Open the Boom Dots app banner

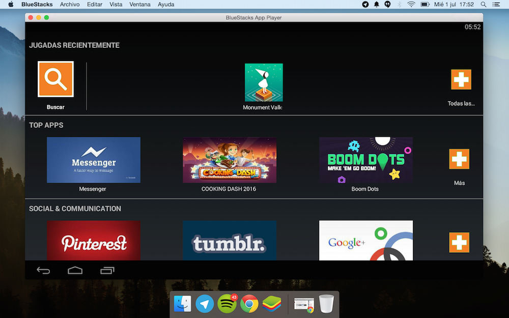pyautogui.click(x=365, y=160)
